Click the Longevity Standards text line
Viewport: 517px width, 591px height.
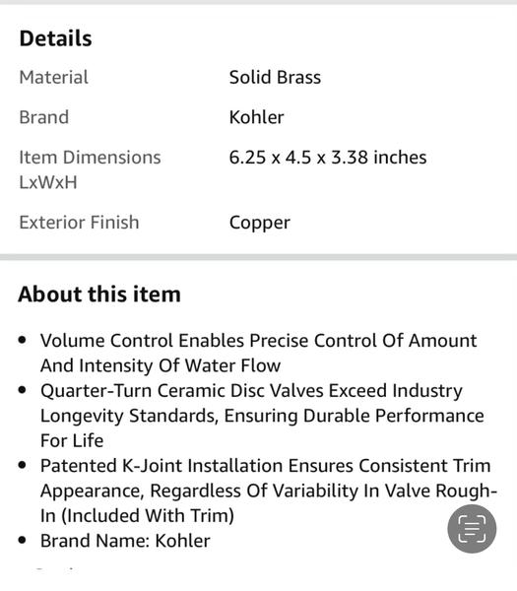[x=262, y=416]
